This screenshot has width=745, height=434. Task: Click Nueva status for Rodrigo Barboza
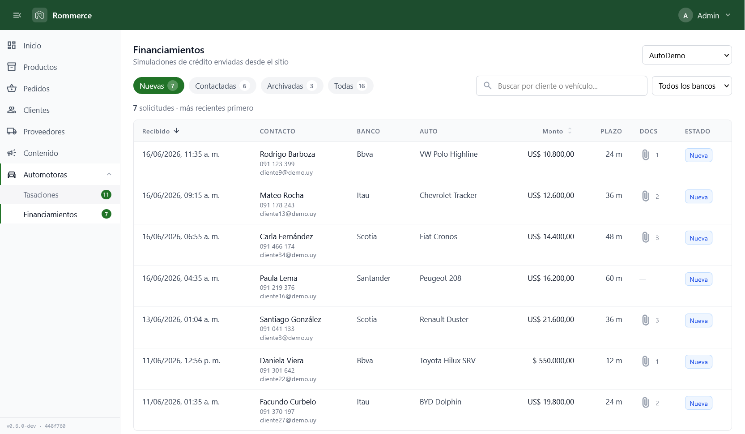(698, 155)
